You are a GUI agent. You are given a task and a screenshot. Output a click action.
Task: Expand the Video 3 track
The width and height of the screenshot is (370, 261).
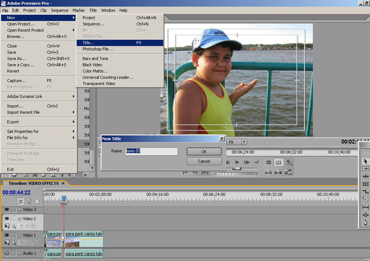click(x=20, y=210)
